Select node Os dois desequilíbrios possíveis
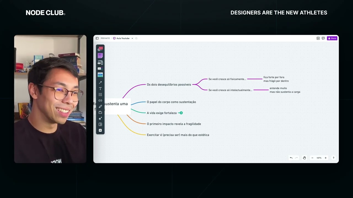The image size is (353, 198). tap(169, 85)
